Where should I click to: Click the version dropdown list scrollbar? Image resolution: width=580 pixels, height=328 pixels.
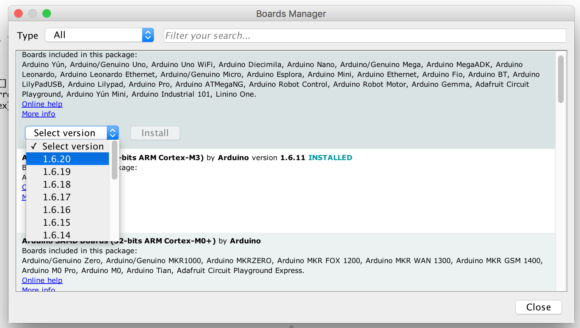point(114,160)
